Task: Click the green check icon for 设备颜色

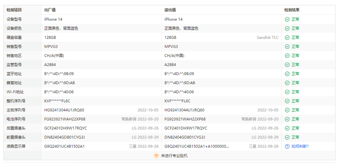Action: (287, 29)
